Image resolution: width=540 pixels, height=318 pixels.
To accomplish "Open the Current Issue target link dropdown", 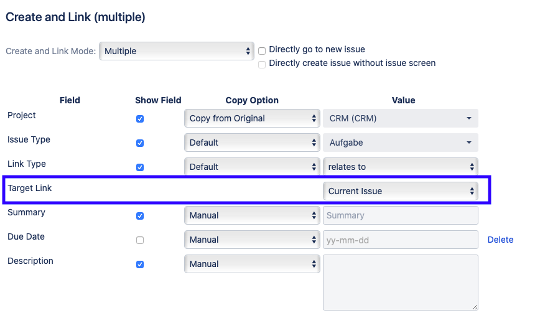I will pyautogui.click(x=400, y=191).
